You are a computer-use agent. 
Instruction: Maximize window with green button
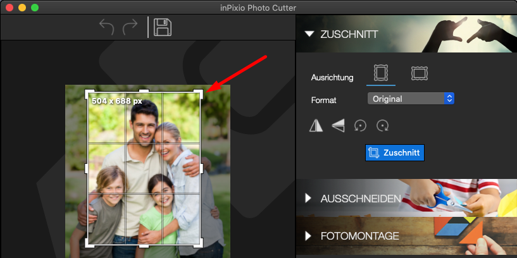pos(35,8)
